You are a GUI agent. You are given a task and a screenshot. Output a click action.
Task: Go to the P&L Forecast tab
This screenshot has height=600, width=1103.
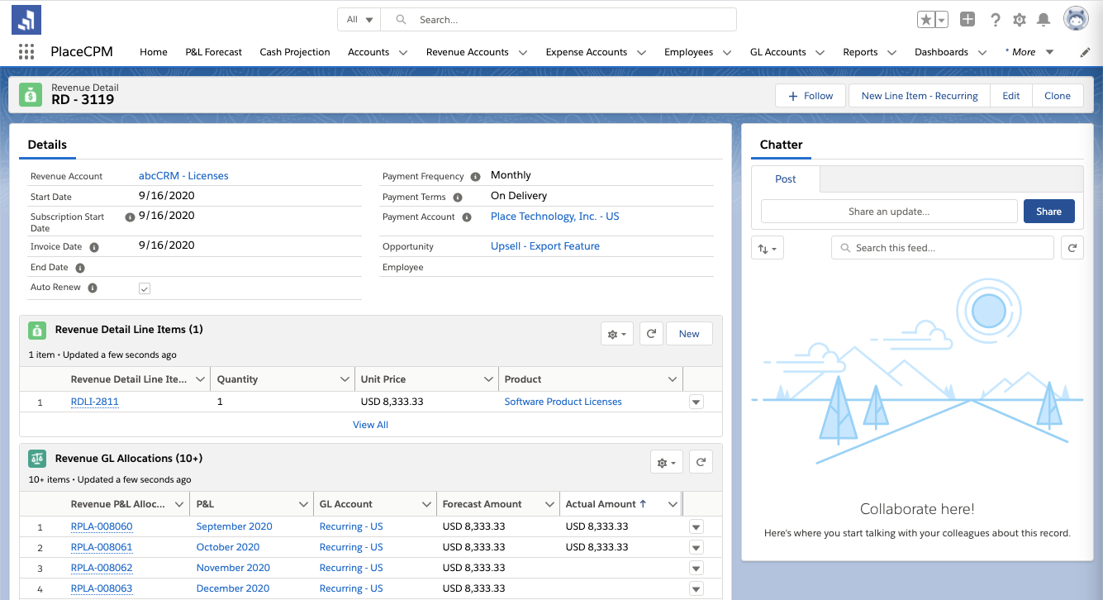click(213, 52)
